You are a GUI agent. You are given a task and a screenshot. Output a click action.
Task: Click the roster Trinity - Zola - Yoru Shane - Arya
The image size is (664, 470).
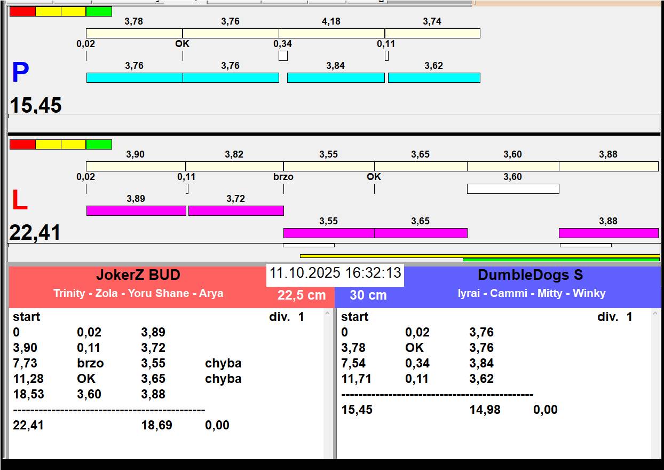click(x=138, y=293)
